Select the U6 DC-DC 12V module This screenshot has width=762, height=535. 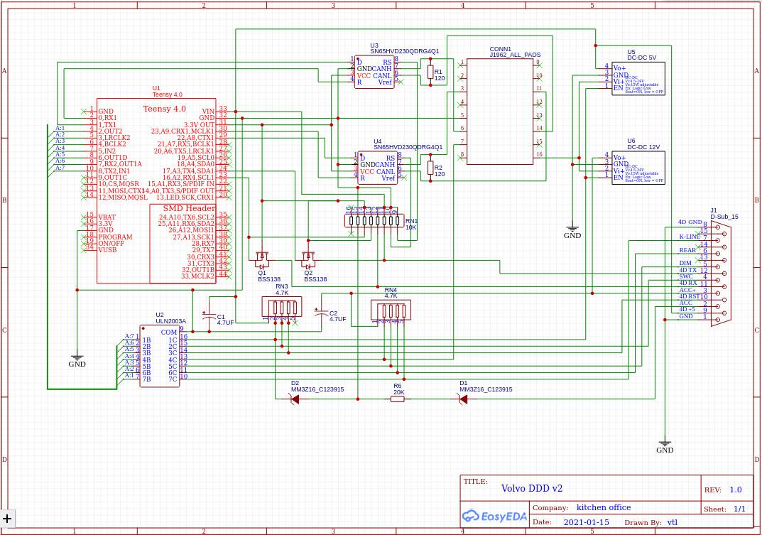click(x=638, y=168)
